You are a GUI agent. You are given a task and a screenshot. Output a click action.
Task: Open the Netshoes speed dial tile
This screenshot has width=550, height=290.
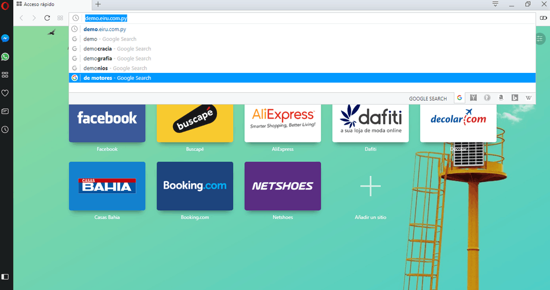(x=283, y=186)
